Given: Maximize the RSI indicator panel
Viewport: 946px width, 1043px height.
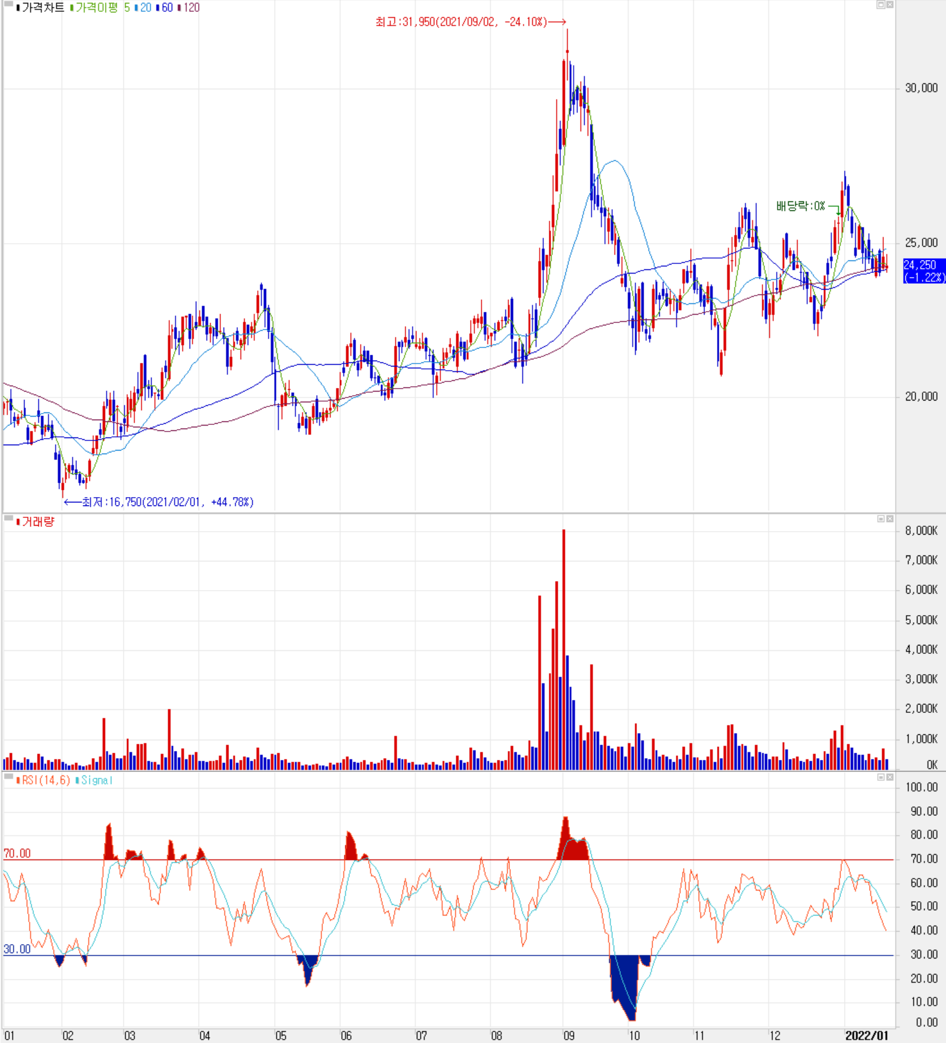Looking at the screenshot, I should click(x=880, y=777).
